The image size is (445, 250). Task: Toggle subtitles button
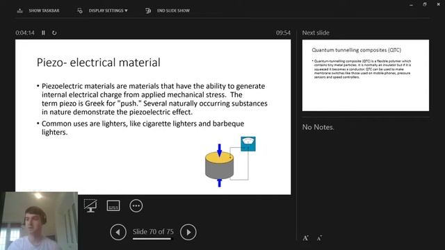coord(113,206)
